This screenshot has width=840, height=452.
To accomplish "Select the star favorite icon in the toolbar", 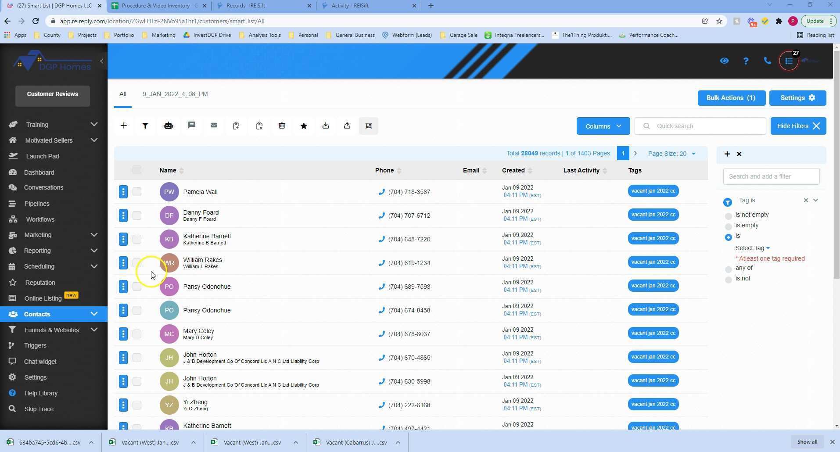I will point(303,126).
